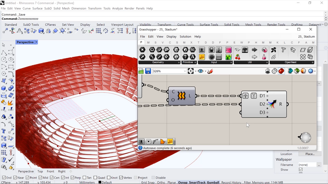328x184 pixels.
Task: Toggle Gumball in the status bar
Action: (x=213, y=182)
